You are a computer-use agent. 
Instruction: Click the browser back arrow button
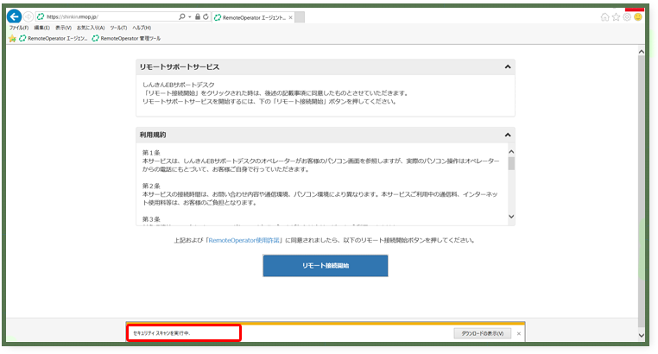point(14,16)
